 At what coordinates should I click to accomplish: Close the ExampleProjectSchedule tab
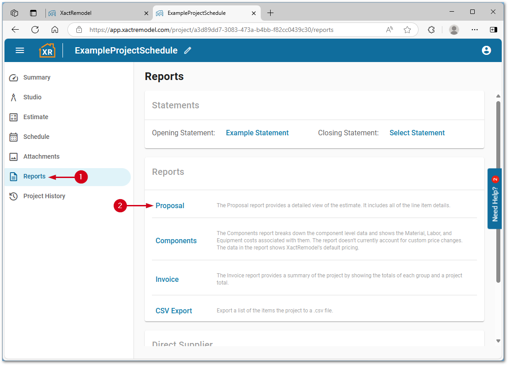(x=254, y=13)
